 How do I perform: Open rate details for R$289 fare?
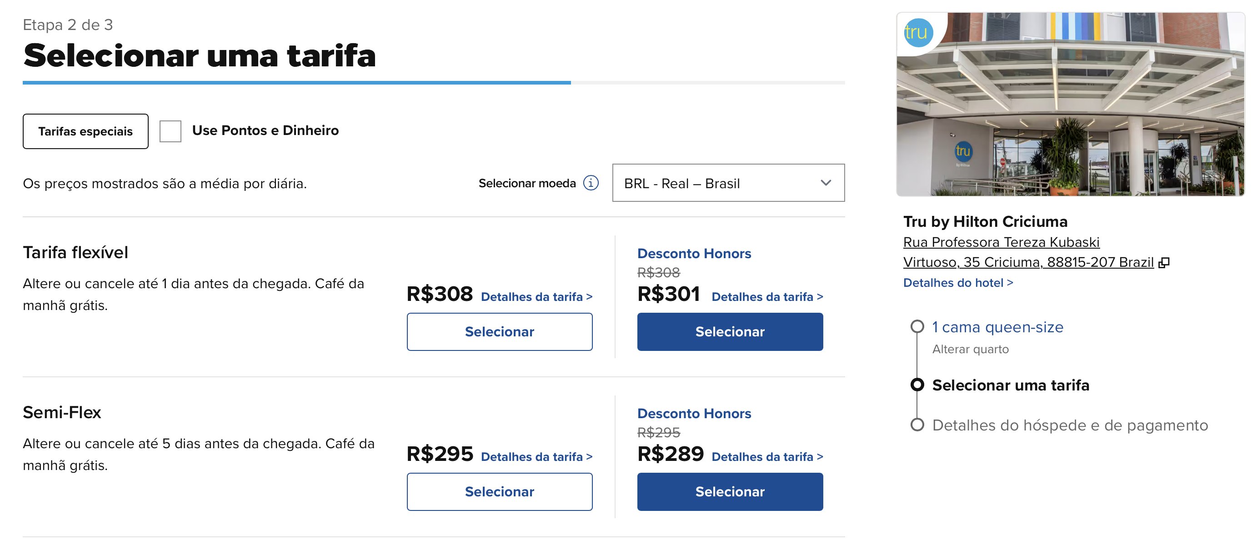pyautogui.click(x=767, y=456)
